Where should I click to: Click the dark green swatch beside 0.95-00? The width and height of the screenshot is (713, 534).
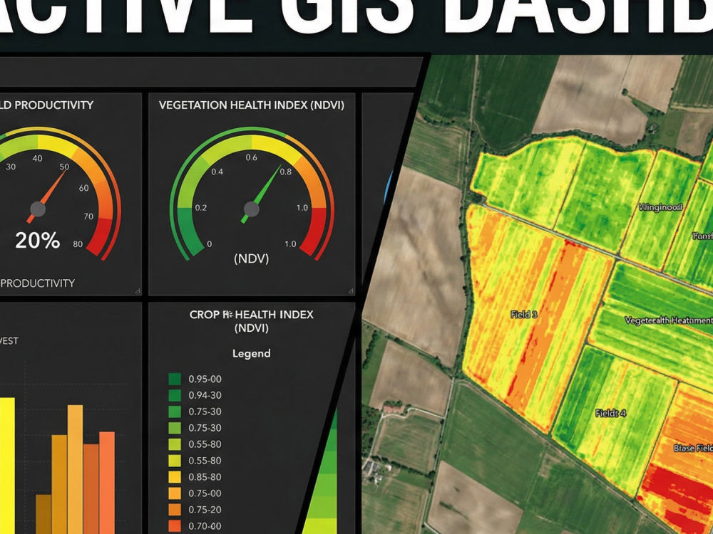(175, 379)
